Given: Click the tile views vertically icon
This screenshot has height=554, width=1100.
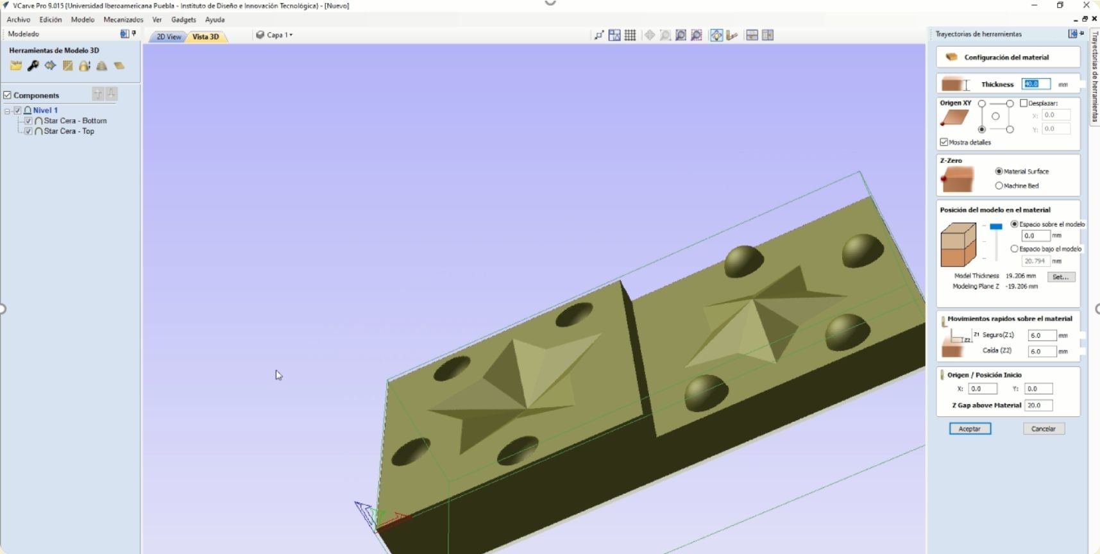Looking at the screenshot, I should [x=768, y=35].
